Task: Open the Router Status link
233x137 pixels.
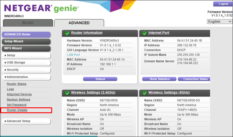Action: [17, 84]
